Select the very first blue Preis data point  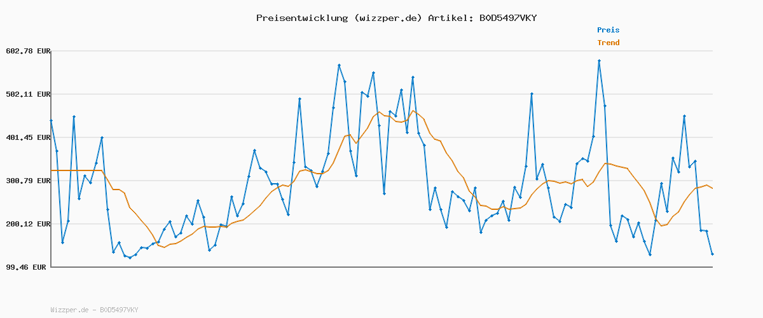pyautogui.click(x=51, y=120)
